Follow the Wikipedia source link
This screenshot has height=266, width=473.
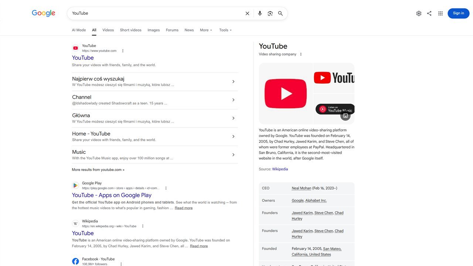tap(280, 169)
